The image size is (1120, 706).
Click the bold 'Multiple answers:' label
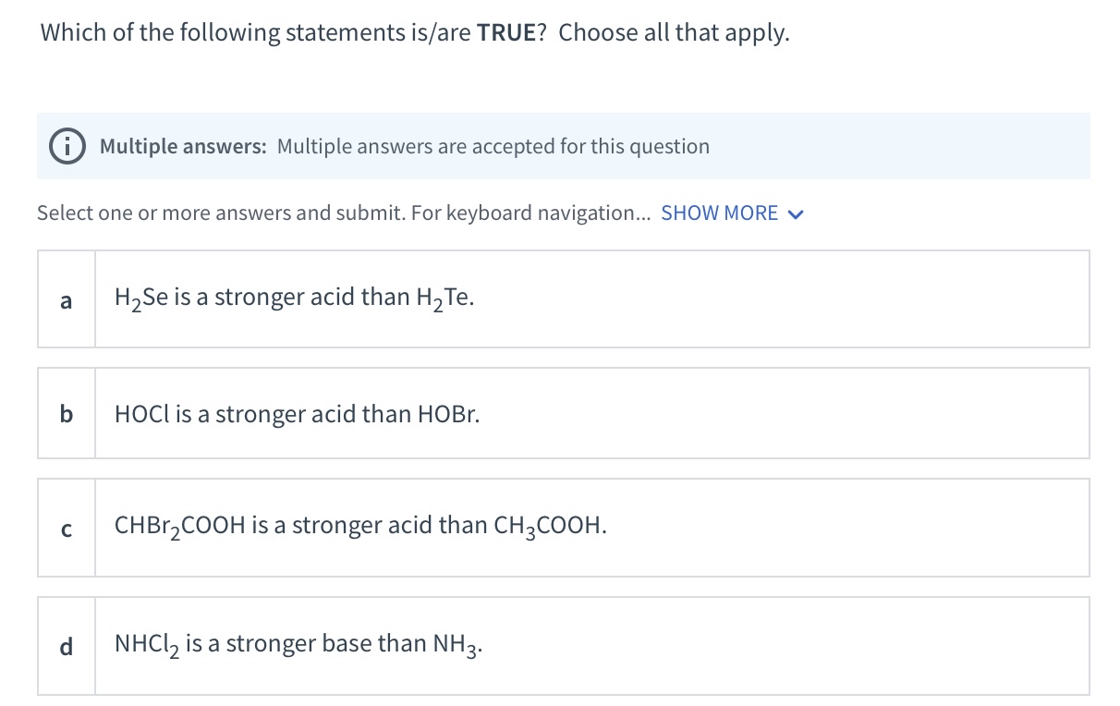(183, 147)
